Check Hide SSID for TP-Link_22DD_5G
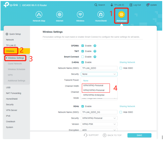This screenshot has width=164, height=142. (121, 112)
